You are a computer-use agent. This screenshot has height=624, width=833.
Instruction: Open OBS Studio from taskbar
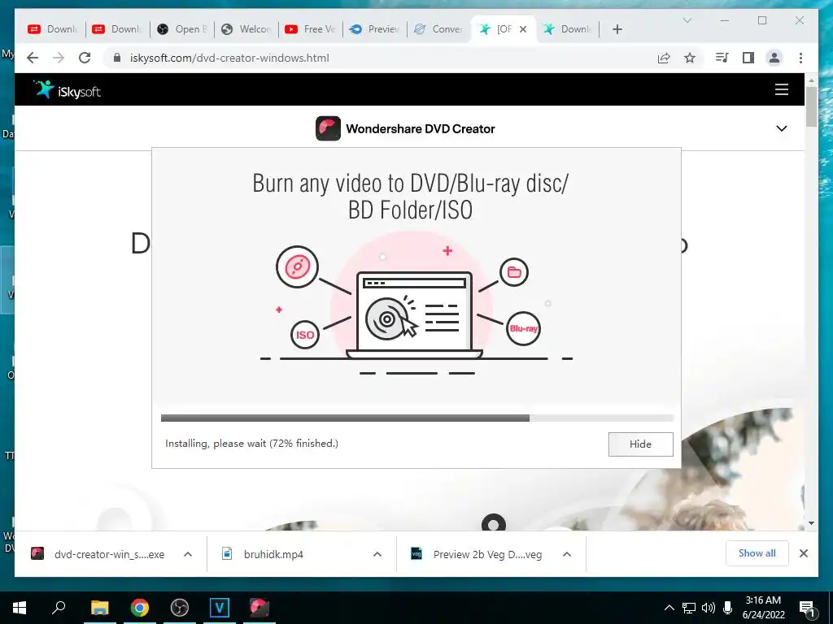[x=180, y=608]
